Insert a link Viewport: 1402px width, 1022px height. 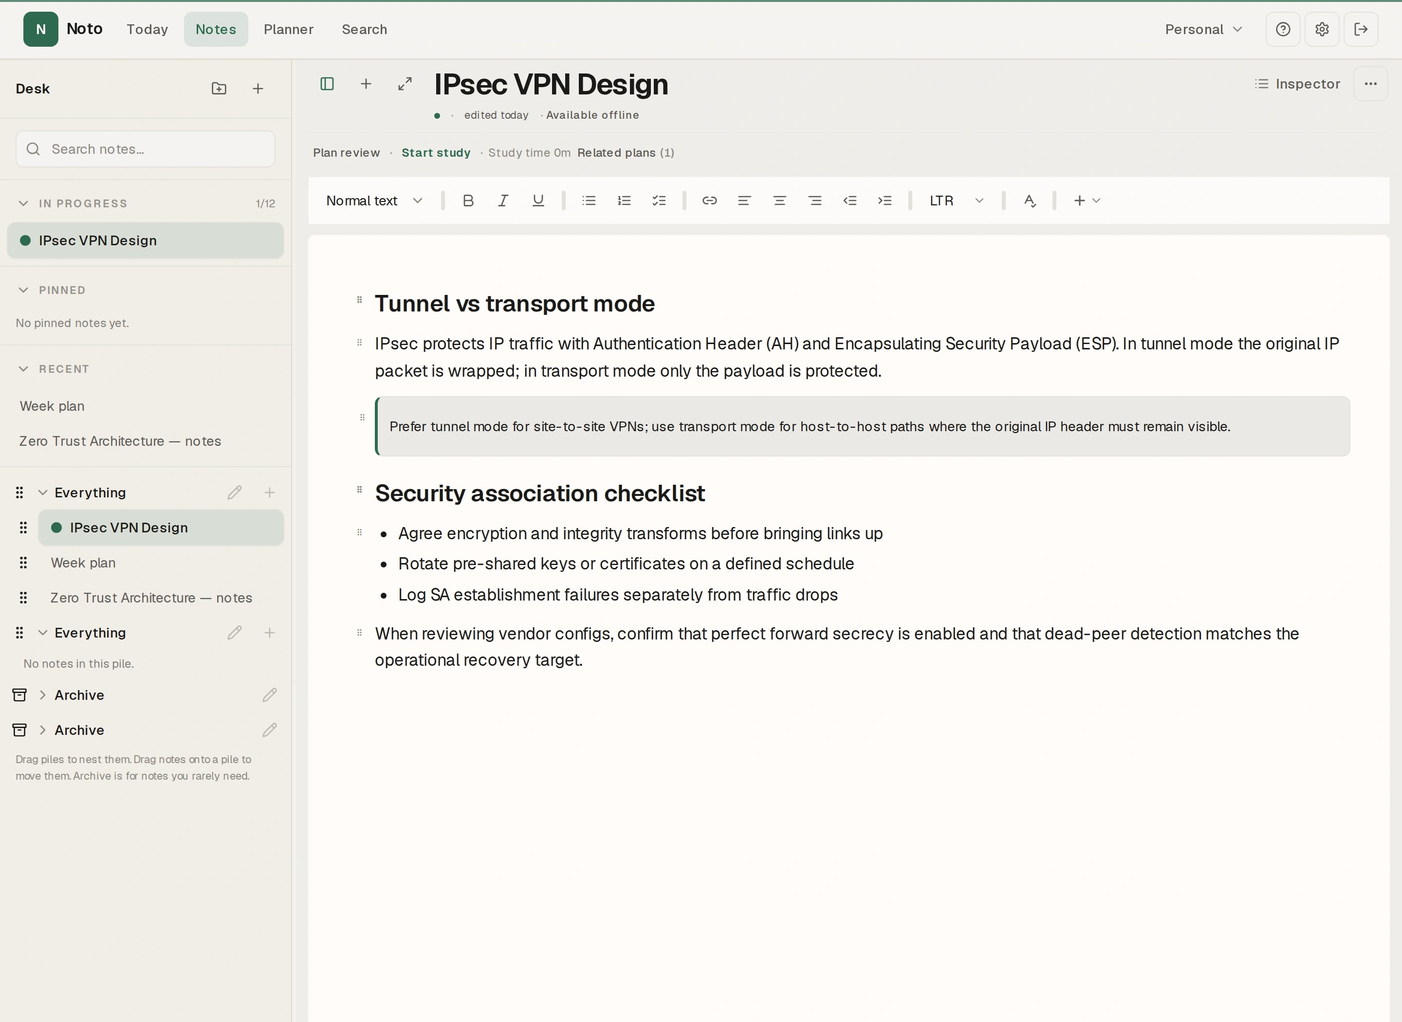coord(710,201)
